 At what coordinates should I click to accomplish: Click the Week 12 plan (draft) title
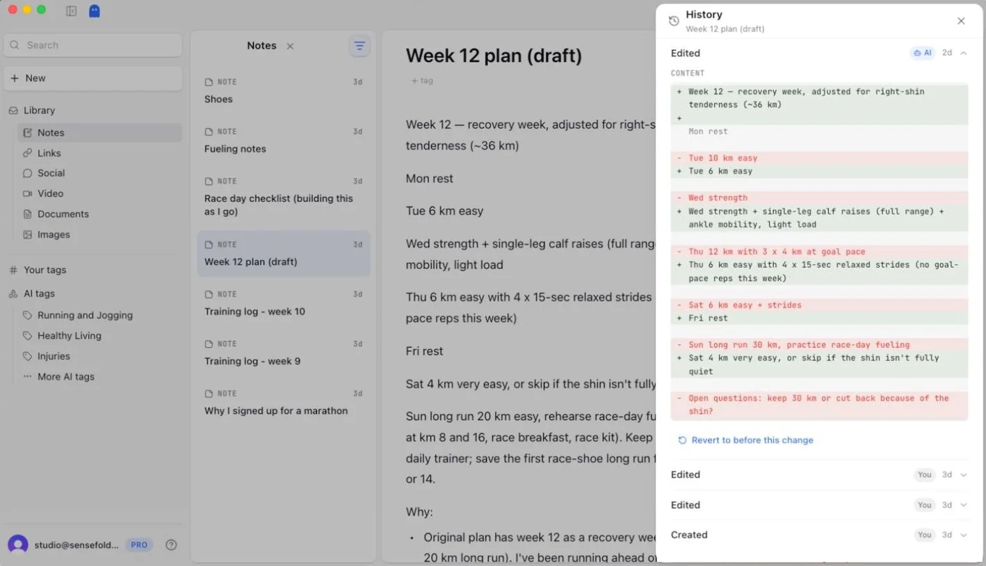(494, 56)
